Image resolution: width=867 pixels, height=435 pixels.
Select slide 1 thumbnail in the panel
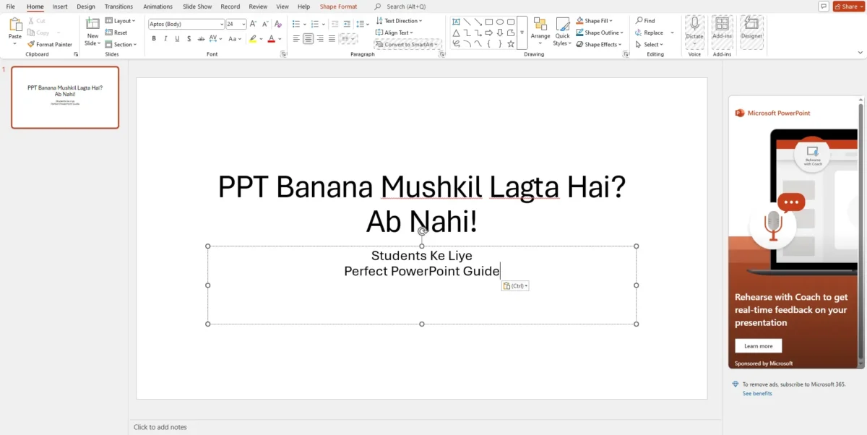[x=64, y=97]
